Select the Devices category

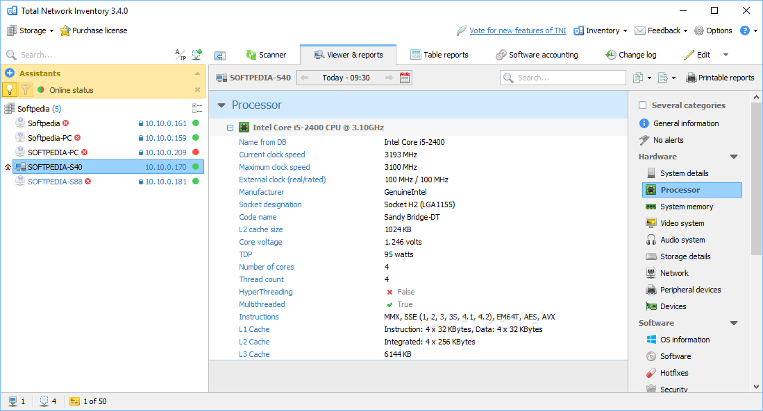666,306
